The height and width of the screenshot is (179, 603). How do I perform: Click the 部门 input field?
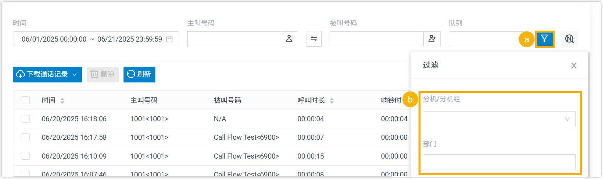click(x=499, y=162)
